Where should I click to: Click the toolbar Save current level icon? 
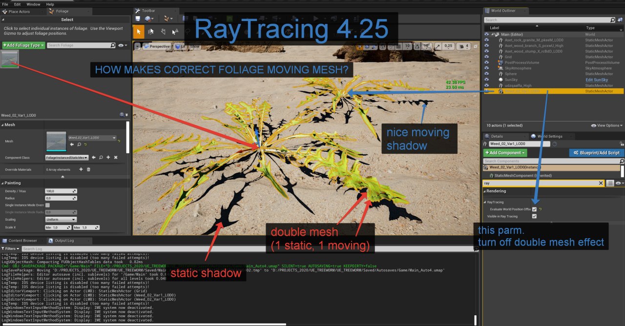(x=138, y=19)
